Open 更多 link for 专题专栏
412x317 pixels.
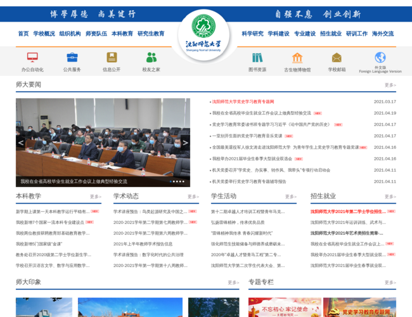(390, 283)
